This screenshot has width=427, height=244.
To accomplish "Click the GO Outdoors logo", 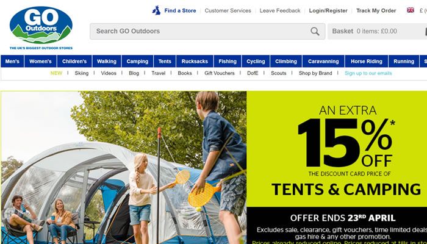I will pos(41,27).
